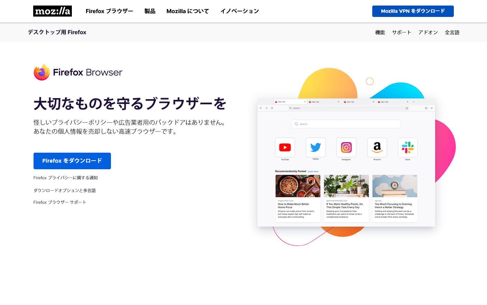
Task: Click the Firefox をダウンロード button
Action: (x=72, y=161)
